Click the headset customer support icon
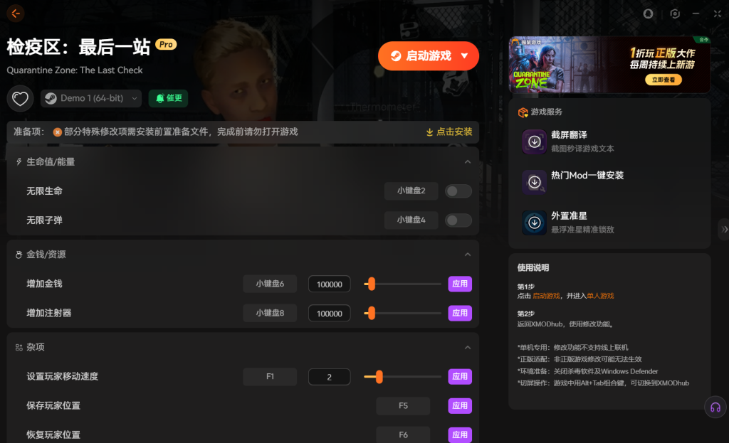This screenshot has height=443, width=729. (715, 407)
